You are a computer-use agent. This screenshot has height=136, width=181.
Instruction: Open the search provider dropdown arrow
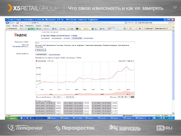click(x=173, y=23)
